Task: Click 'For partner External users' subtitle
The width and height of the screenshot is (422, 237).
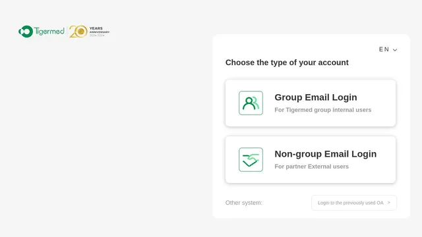Action: (311, 167)
